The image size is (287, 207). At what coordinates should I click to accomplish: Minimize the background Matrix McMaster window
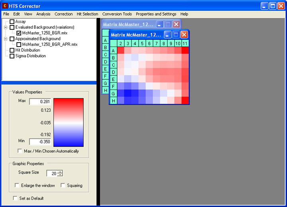coord(159,24)
